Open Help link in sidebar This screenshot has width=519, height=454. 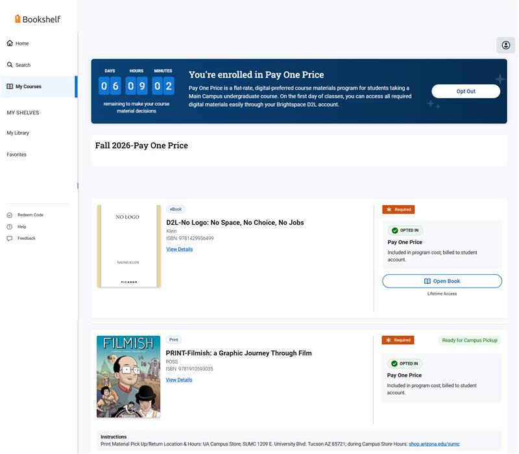(x=22, y=227)
